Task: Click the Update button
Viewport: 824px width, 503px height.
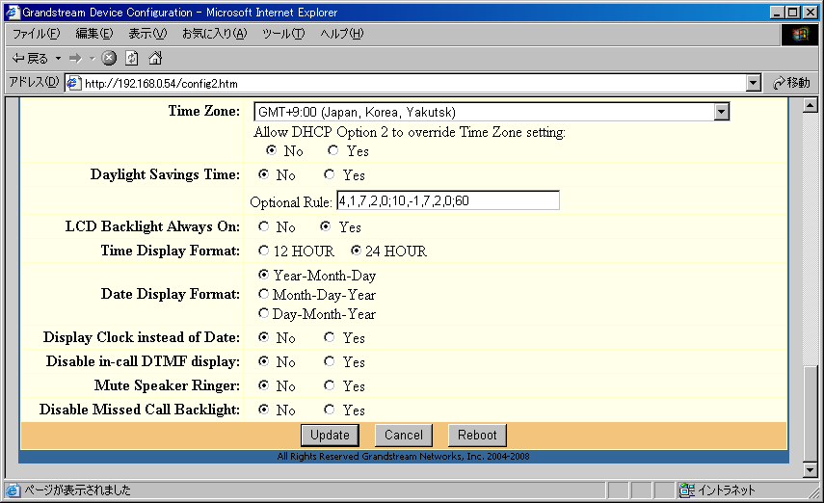Action: (x=330, y=435)
